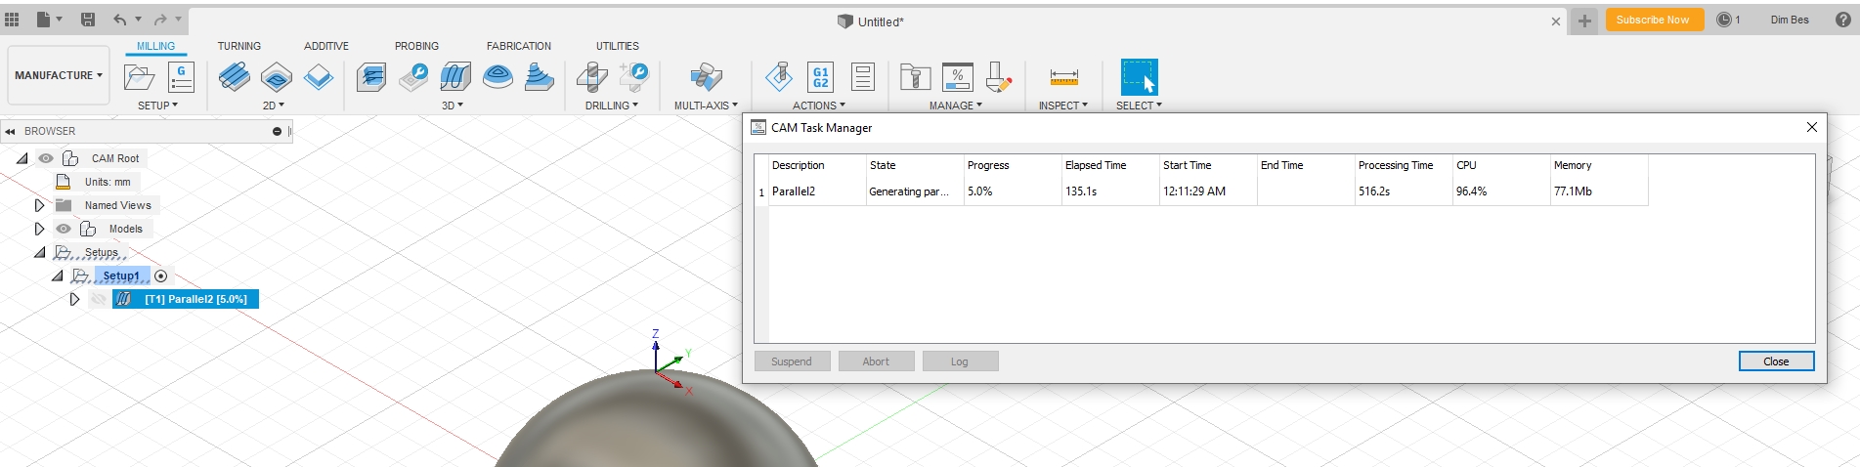Select the 3D Contour tool
The width and height of the screenshot is (1860, 467).
(x=540, y=76)
